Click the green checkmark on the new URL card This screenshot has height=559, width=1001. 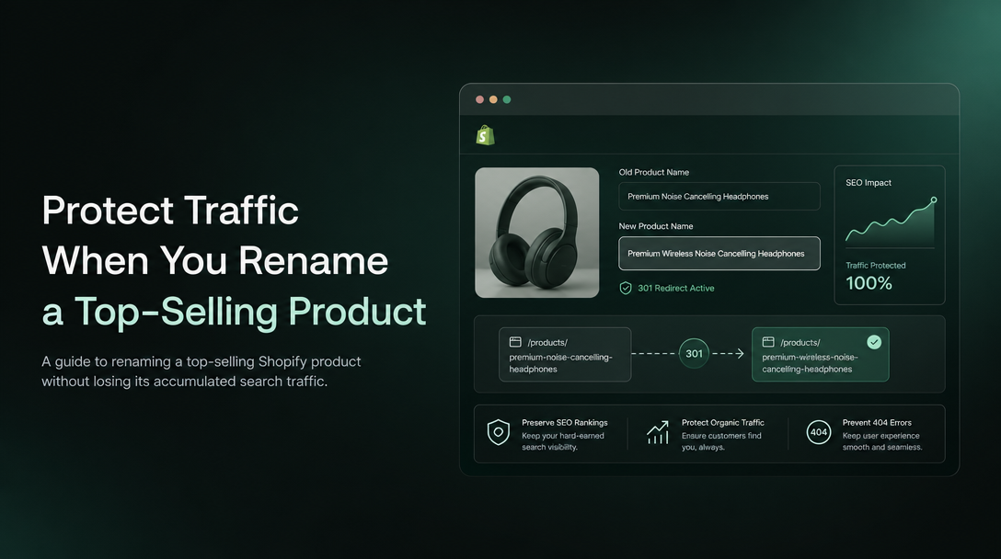click(x=874, y=342)
